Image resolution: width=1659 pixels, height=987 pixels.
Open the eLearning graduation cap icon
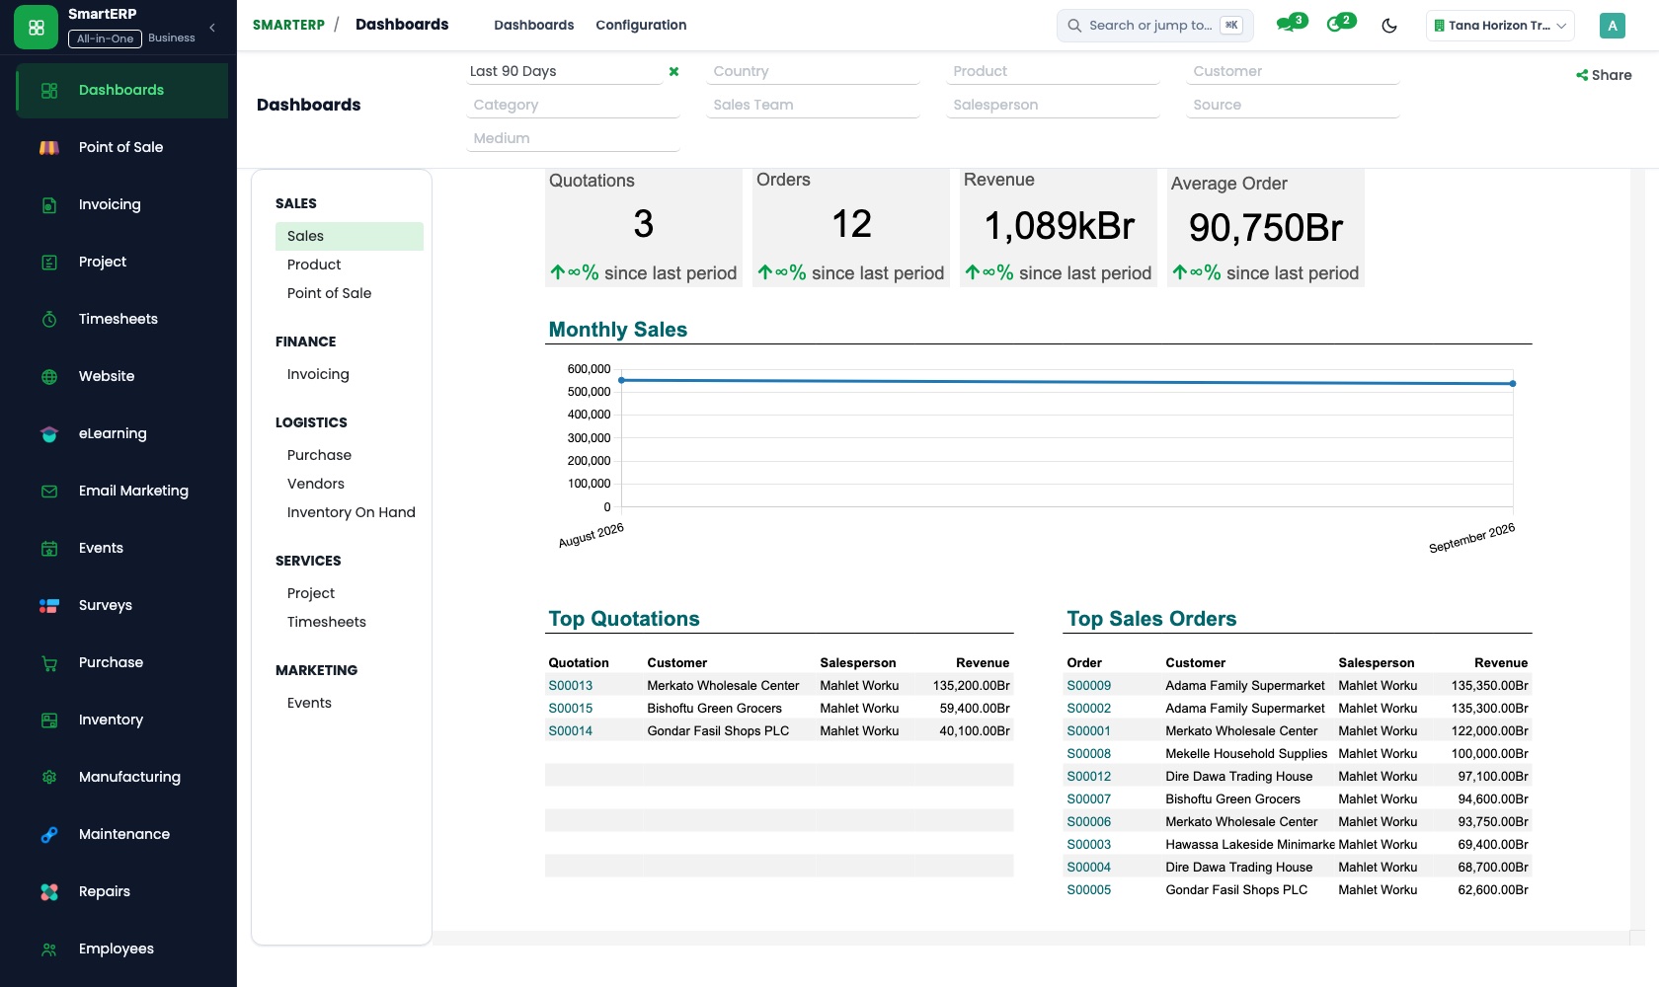[49, 433]
